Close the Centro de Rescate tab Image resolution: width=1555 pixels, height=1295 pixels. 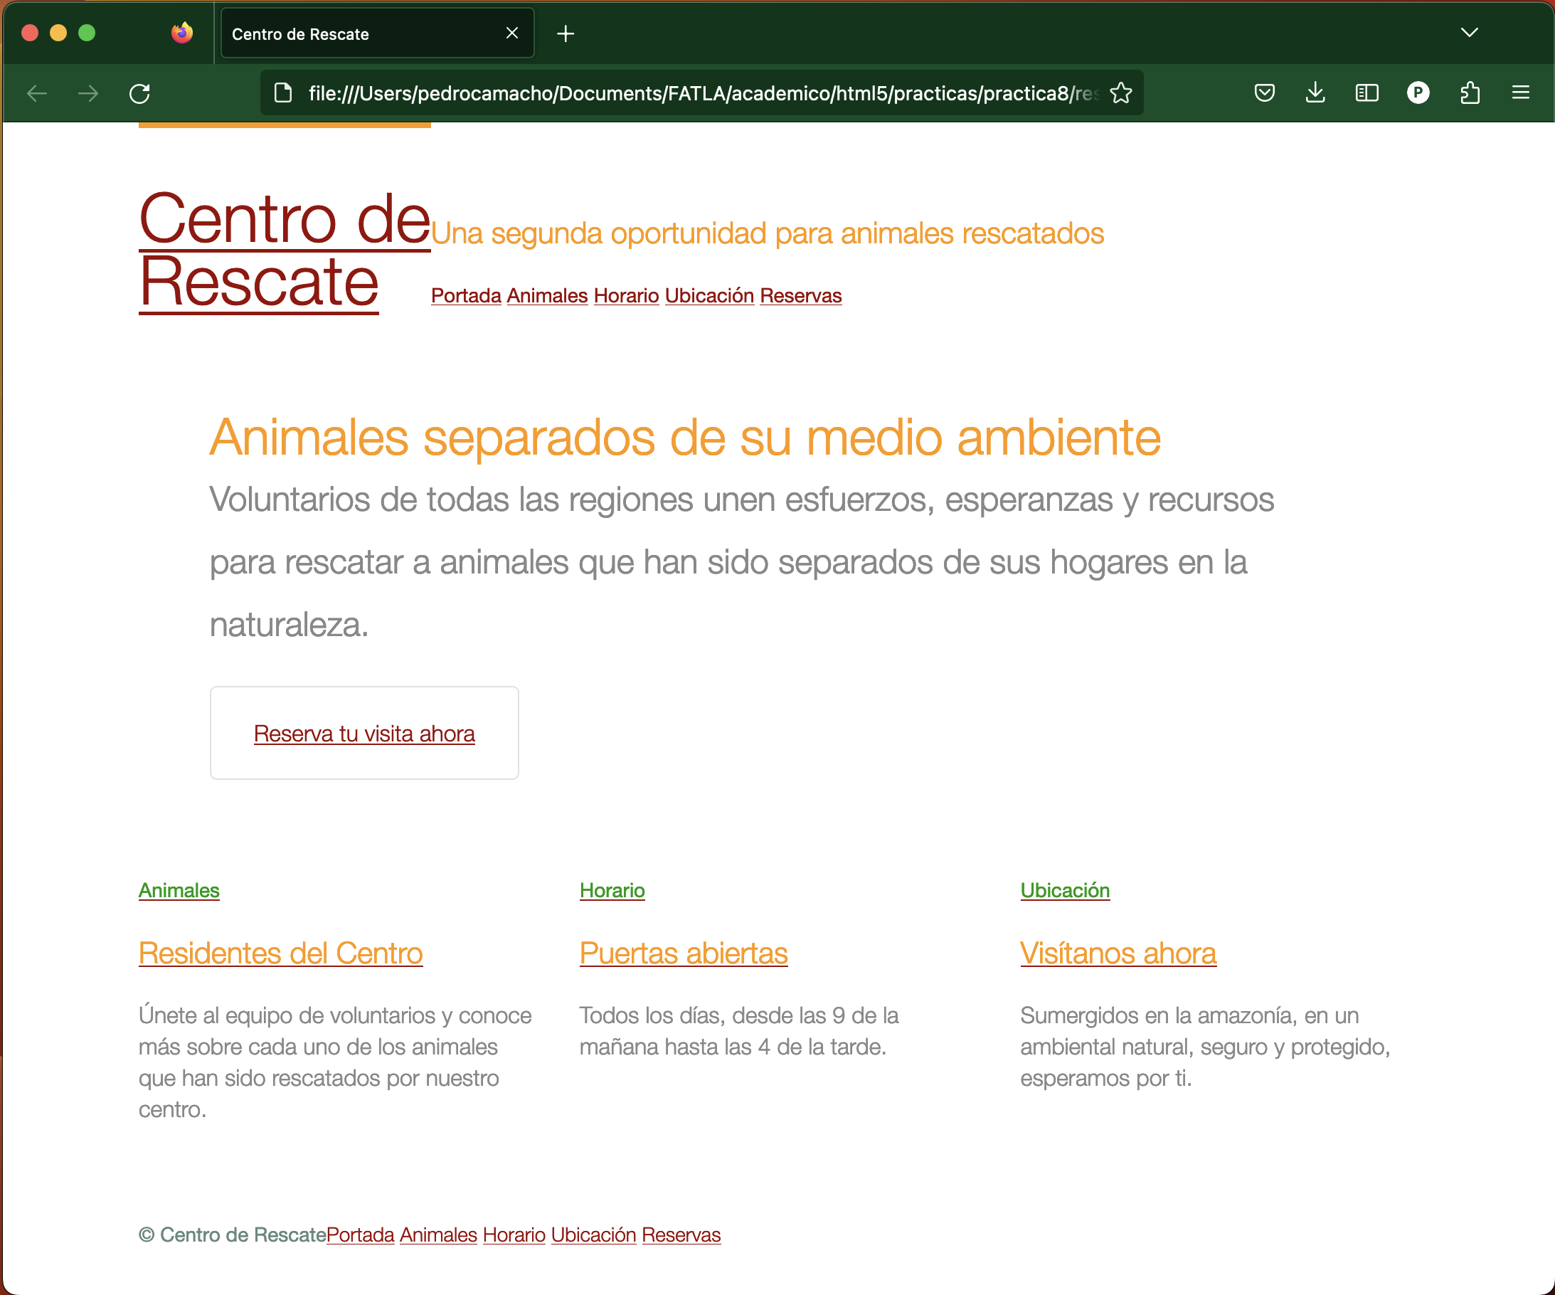pos(511,33)
